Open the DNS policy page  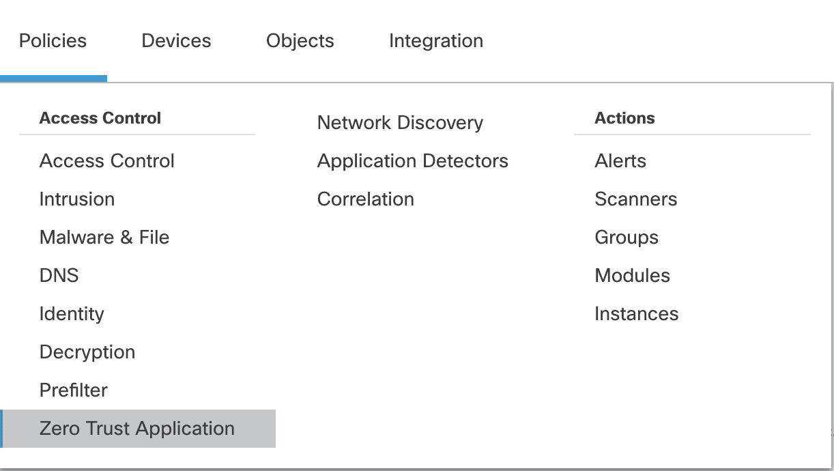pyautogui.click(x=59, y=276)
